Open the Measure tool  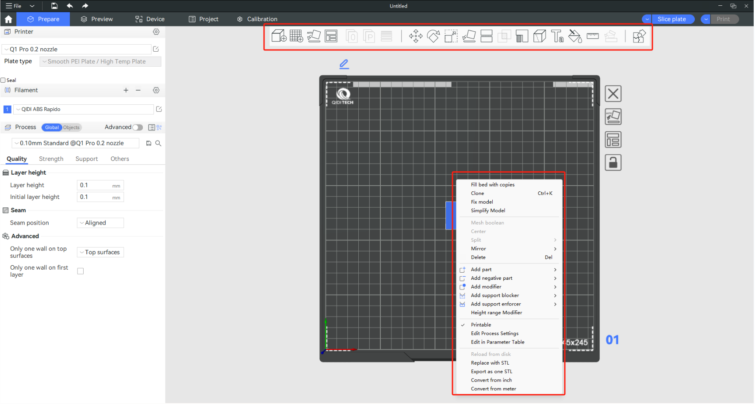pyautogui.click(x=593, y=36)
